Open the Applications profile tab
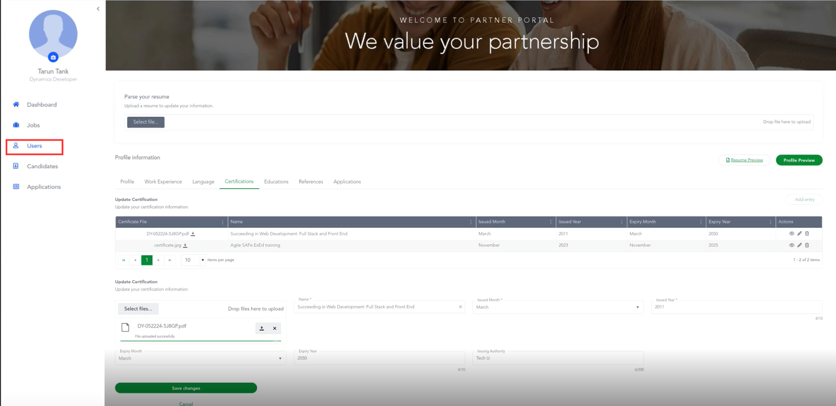This screenshot has width=836, height=406. tap(347, 182)
